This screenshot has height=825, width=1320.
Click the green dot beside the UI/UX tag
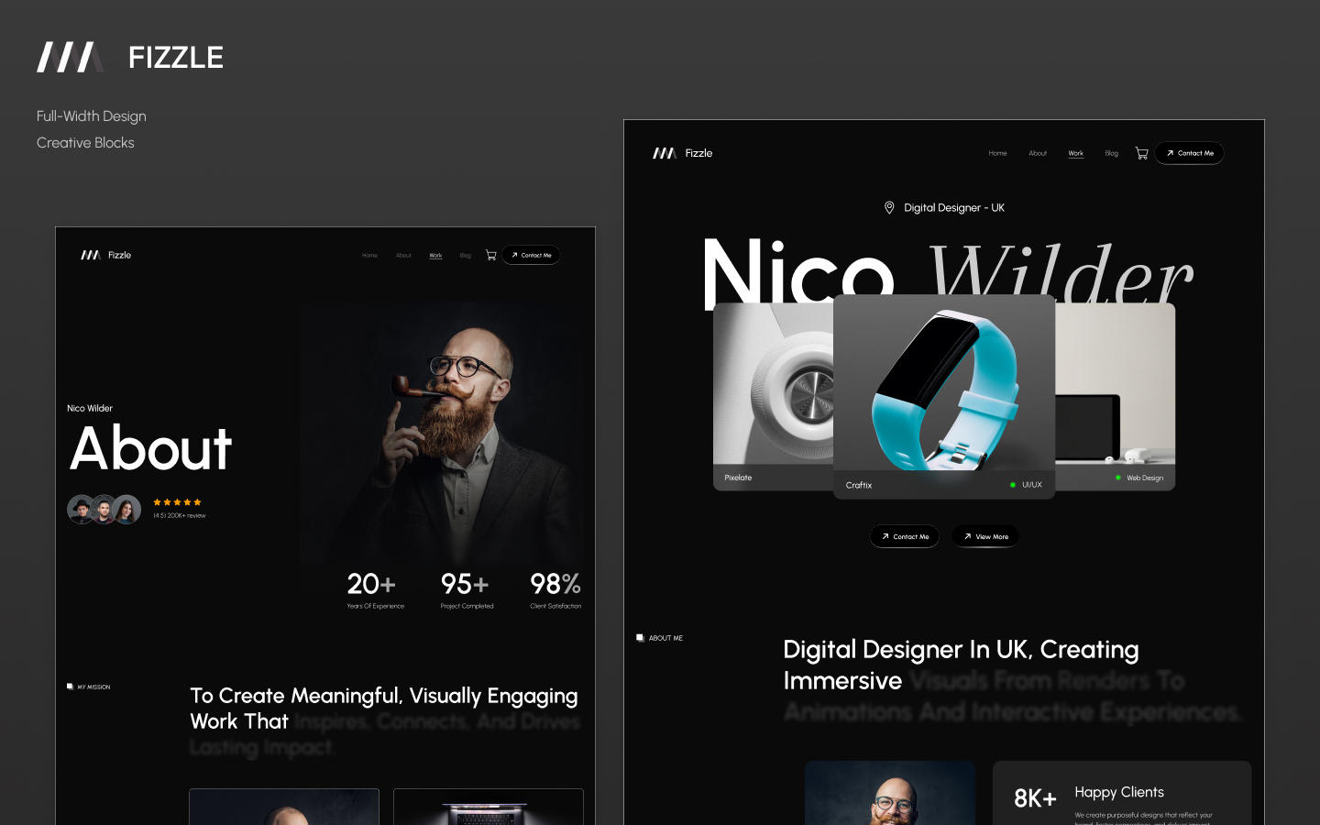(1013, 485)
